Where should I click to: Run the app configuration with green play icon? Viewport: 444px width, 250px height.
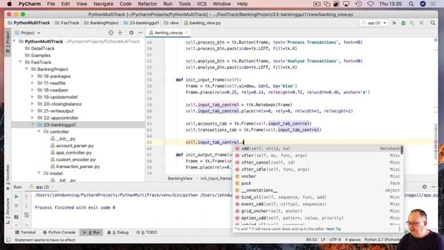coord(395,23)
